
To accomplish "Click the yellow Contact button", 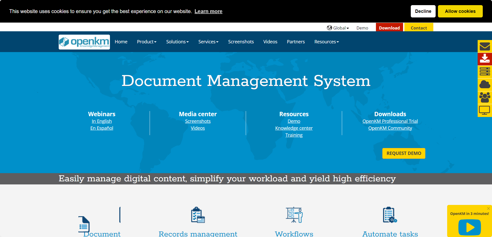I will (x=419, y=27).
